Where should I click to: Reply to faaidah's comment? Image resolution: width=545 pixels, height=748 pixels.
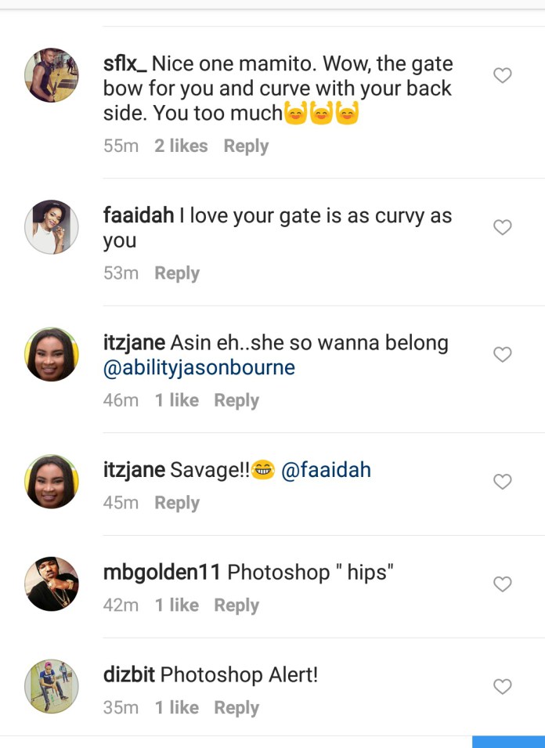coord(177,273)
